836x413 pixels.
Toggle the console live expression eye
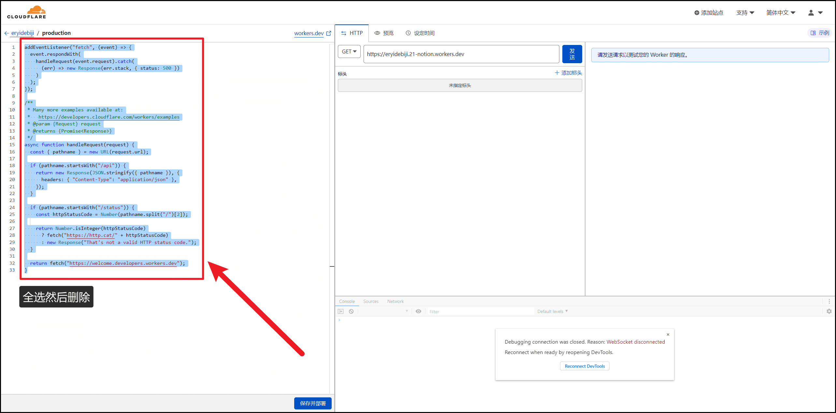coord(419,311)
